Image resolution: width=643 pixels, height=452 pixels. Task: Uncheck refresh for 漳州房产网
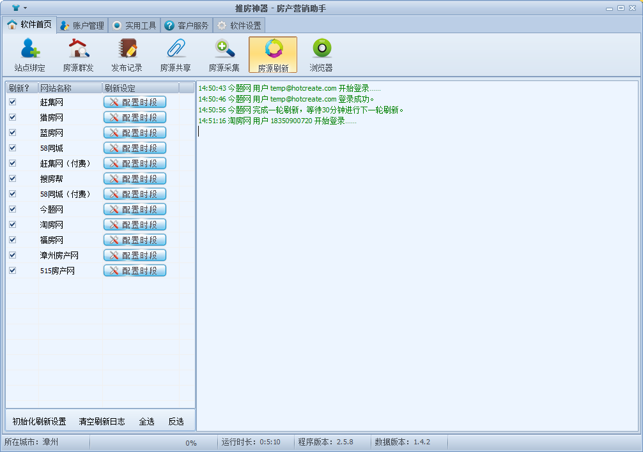[13, 255]
